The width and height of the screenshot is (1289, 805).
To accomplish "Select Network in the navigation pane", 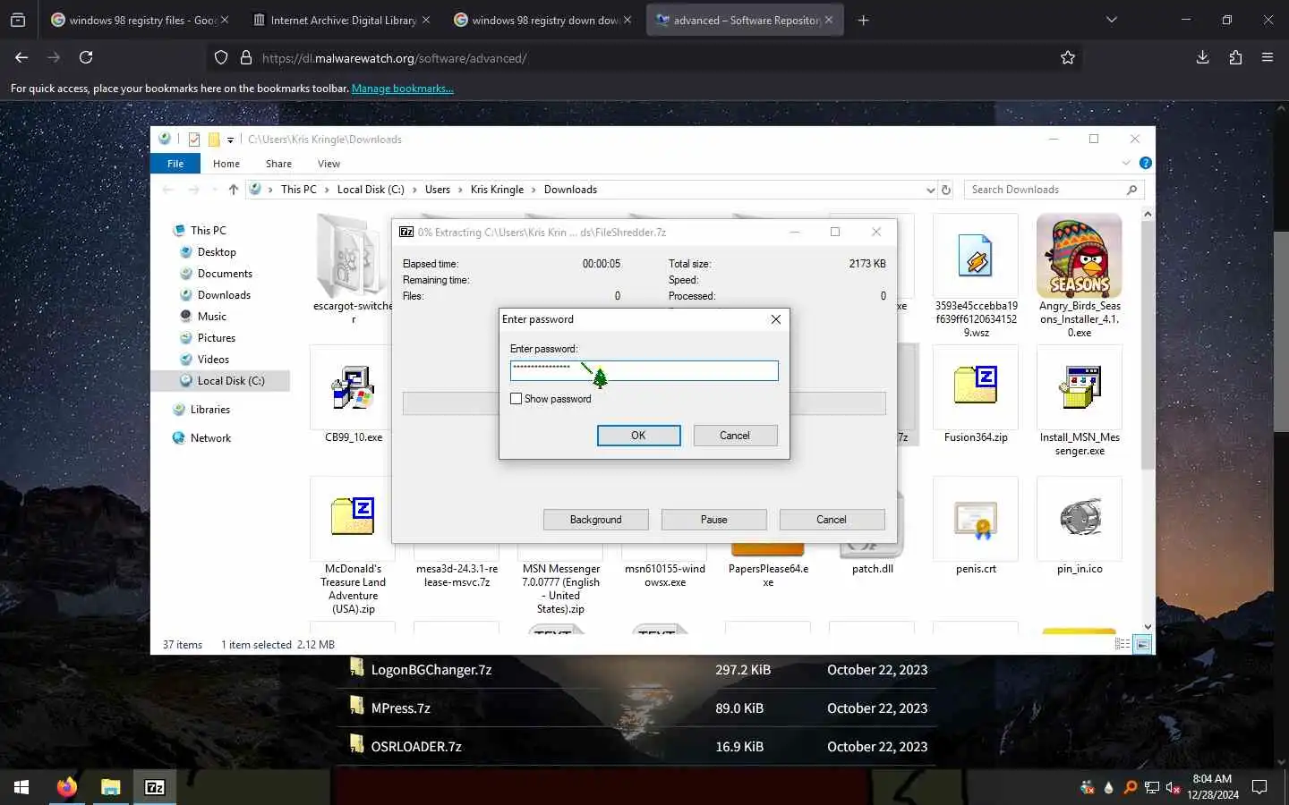I will [x=210, y=438].
